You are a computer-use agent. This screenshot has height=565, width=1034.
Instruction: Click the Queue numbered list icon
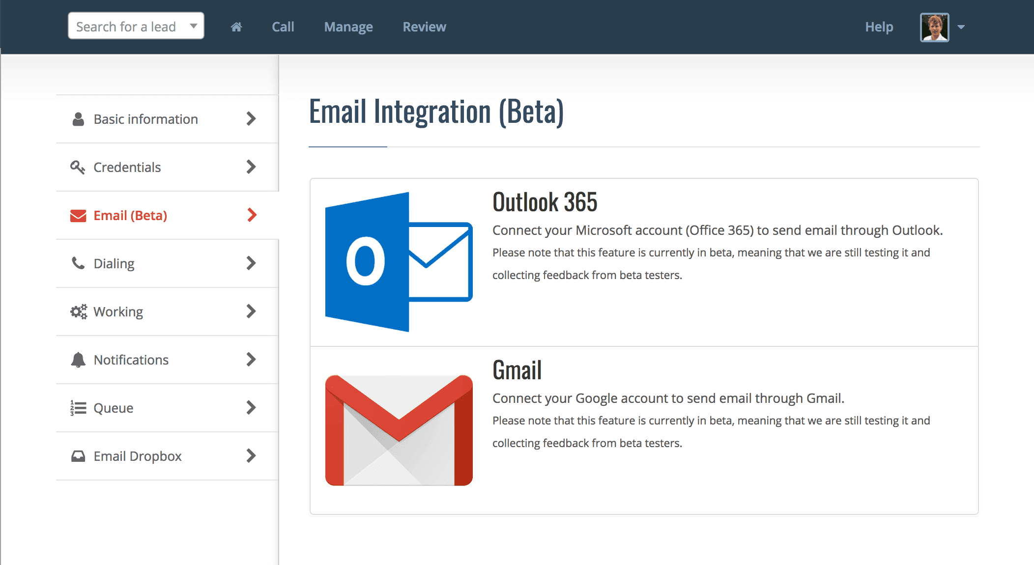(x=78, y=408)
